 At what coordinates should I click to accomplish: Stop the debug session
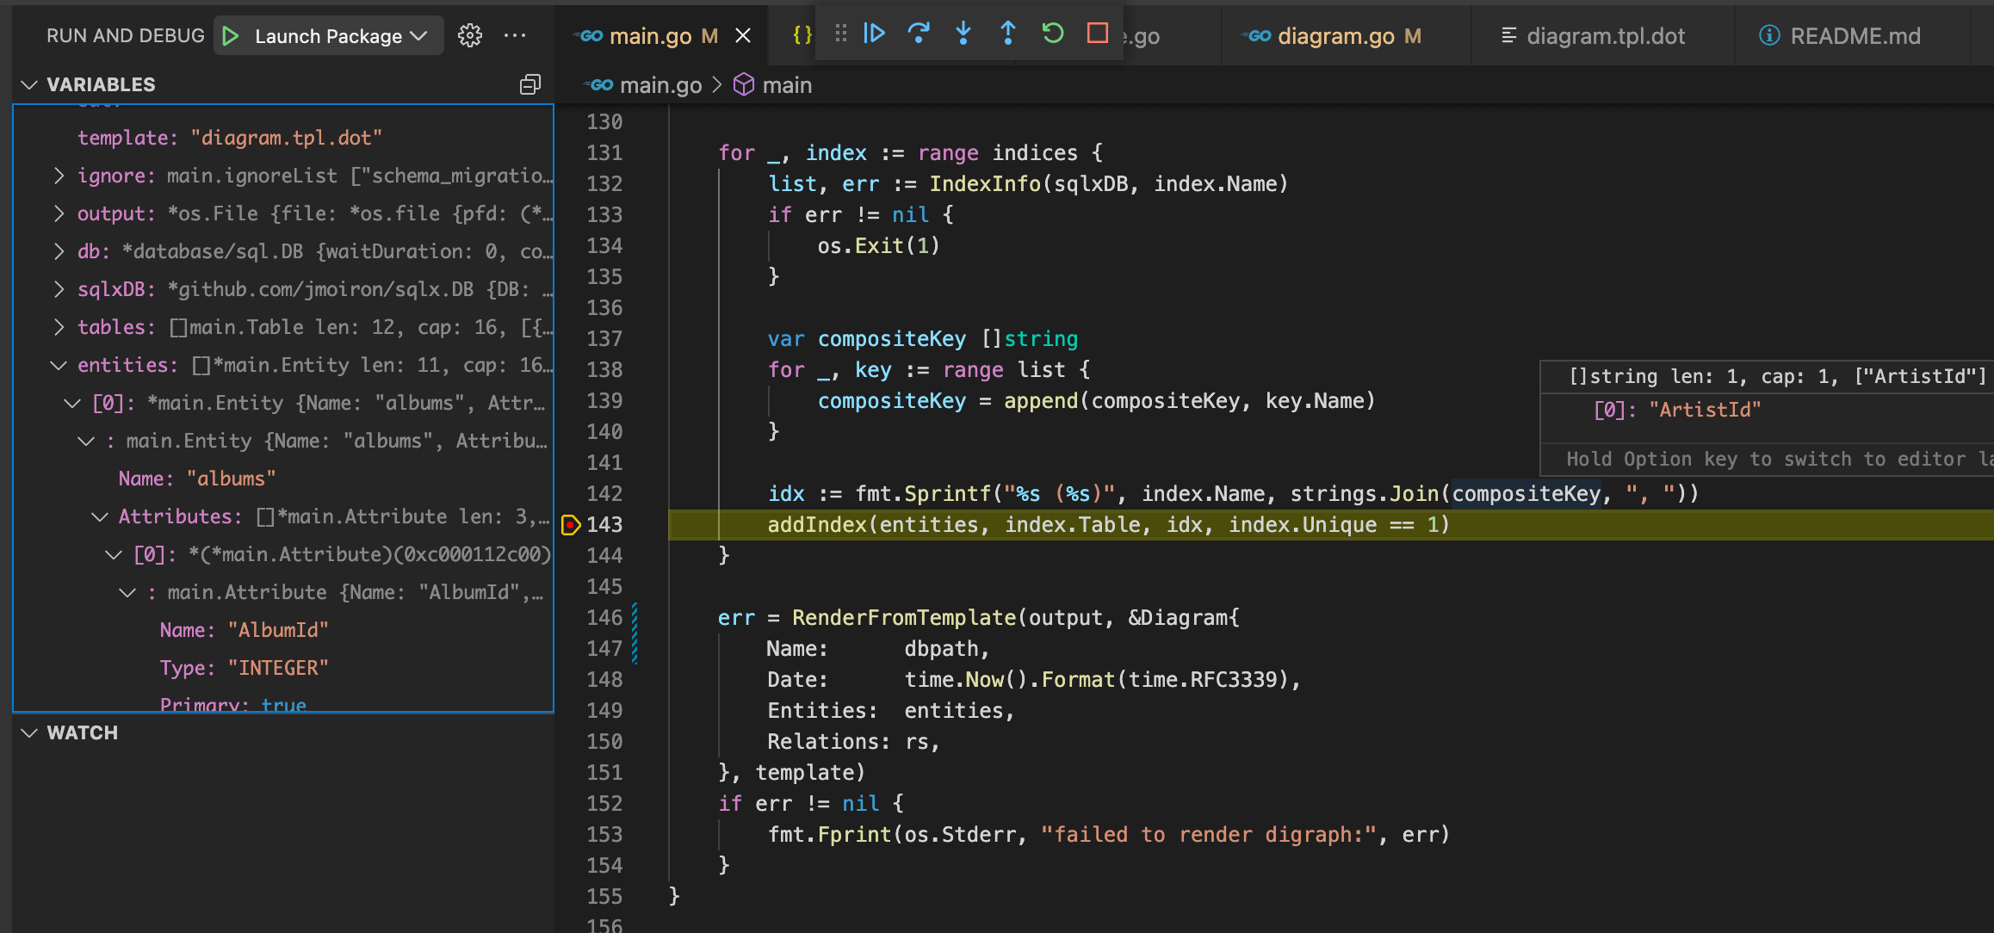1098,34
